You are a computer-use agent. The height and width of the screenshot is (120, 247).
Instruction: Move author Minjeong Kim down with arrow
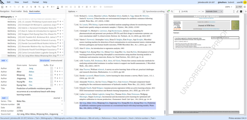tap(57, 75)
